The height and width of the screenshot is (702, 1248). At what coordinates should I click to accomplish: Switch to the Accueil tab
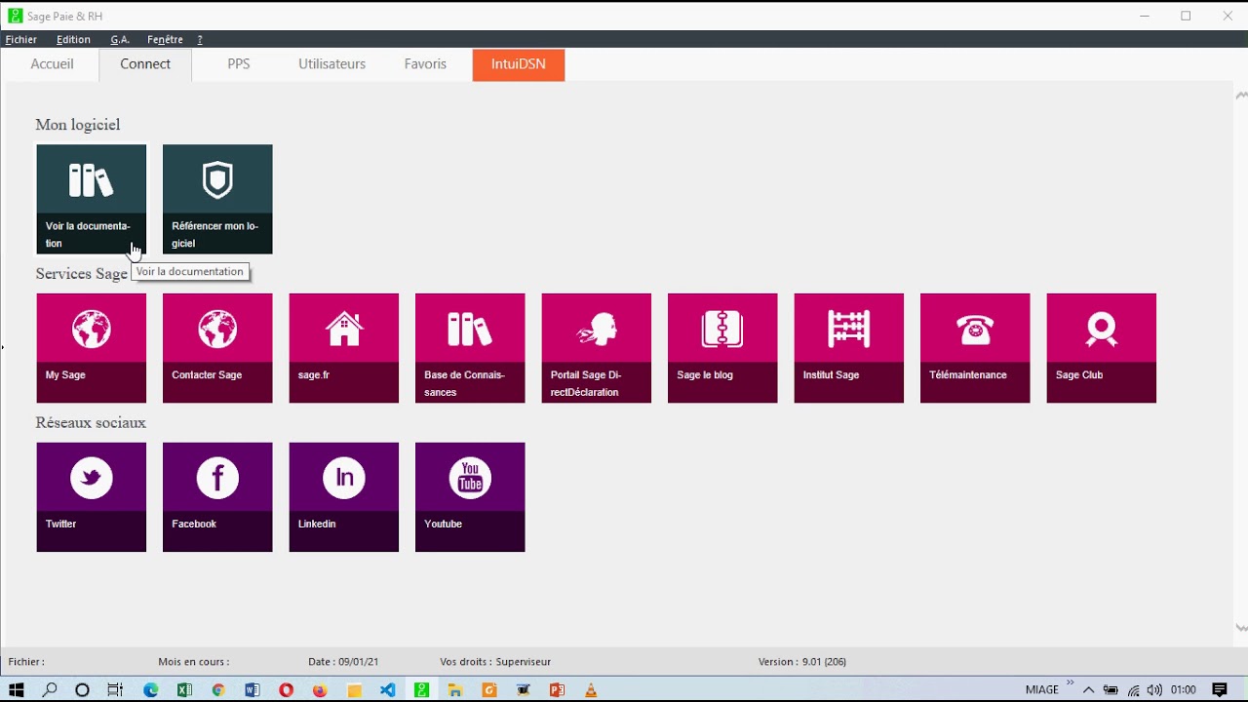52,64
